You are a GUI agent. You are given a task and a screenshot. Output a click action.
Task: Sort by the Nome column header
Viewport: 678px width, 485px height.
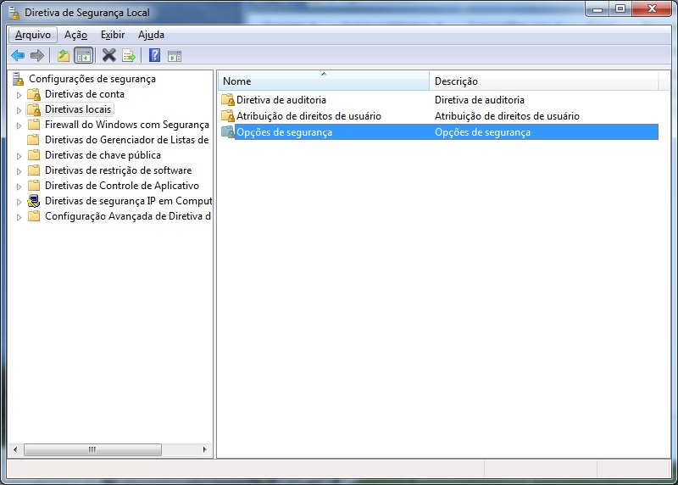(x=324, y=81)
